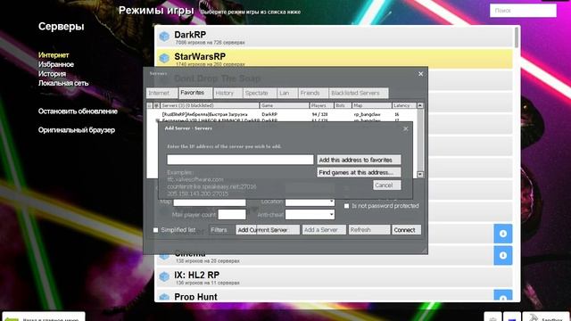The height and width of the screenshot is (321, 571).
Task: Open the Lan tab
Action: [287, 93]
